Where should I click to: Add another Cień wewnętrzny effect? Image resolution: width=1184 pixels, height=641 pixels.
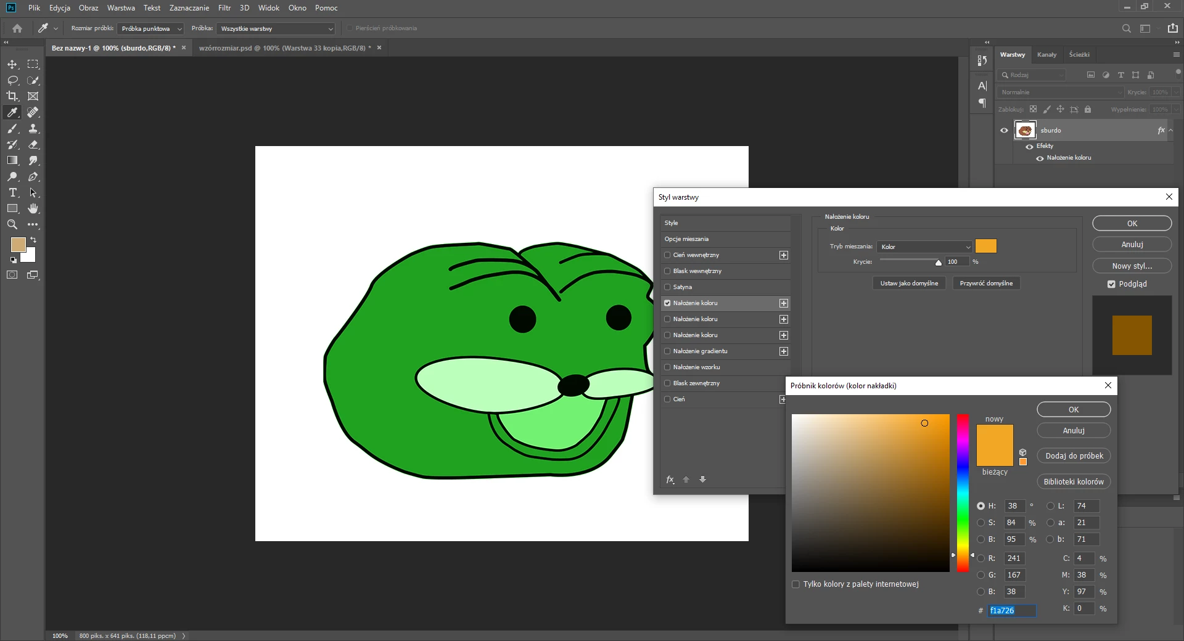(x=784, y=255)
